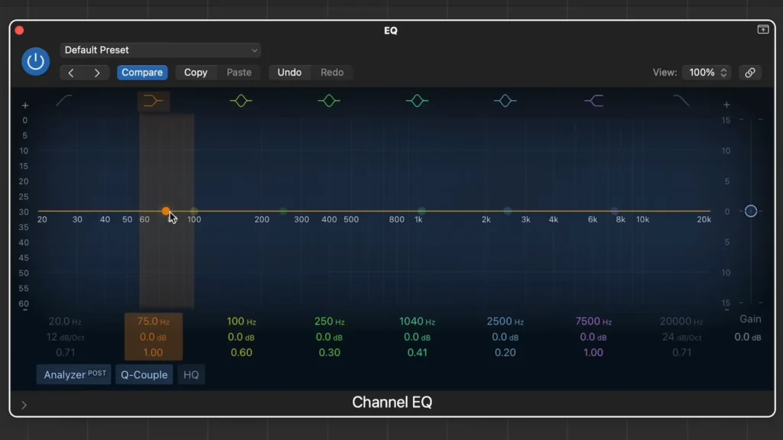Select the 24 dB/Oct slope value
Viewport: 783px width, 440px height.
681,337
